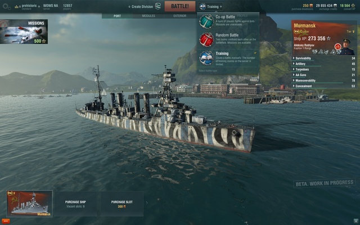Click the BATTLE! button
The image size is (360, 225).
coord(180,6)
